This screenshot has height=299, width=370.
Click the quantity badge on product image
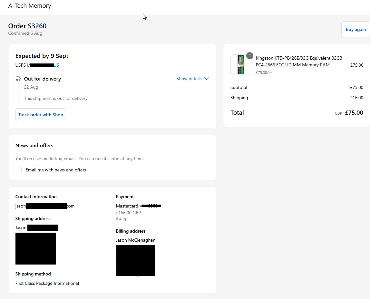point(249,56)
